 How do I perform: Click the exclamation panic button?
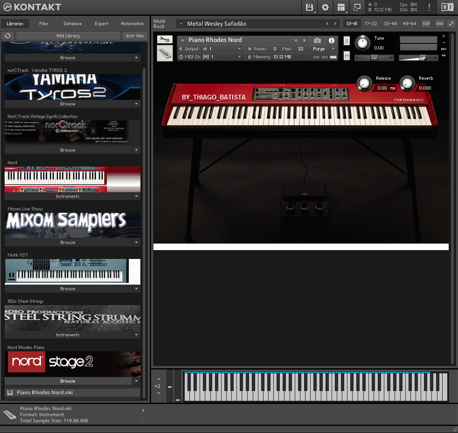click(429, 7)
